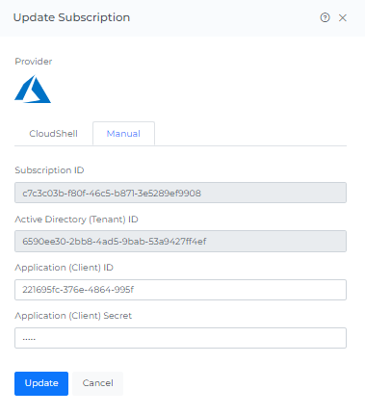The image size is (365, 415).
Task: Click the Application (Client) ID label
Action: point(64,268)
